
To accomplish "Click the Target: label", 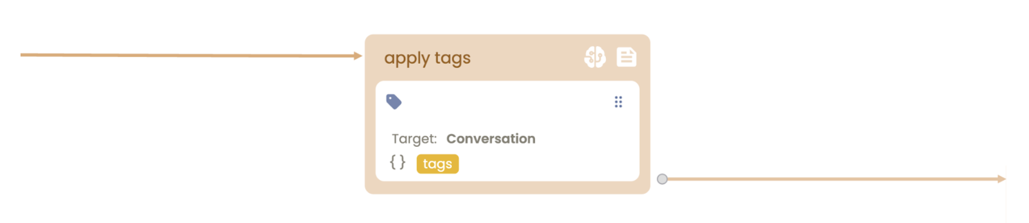I will click(414, 139).
